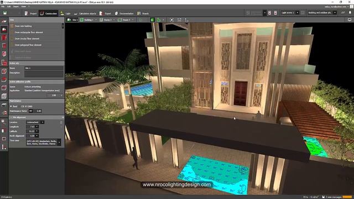Viewport: 354px width, 199px height.
Task: Open the Import menu
Action: pyautogui.click(x=16, y=7)
